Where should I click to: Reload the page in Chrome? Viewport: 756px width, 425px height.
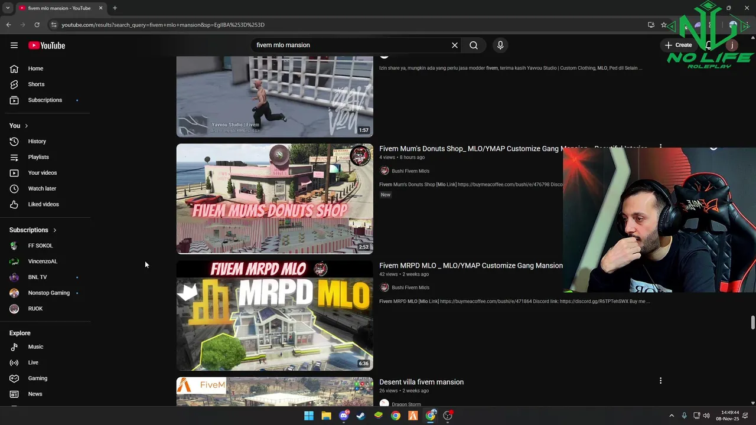coord(37,25)
